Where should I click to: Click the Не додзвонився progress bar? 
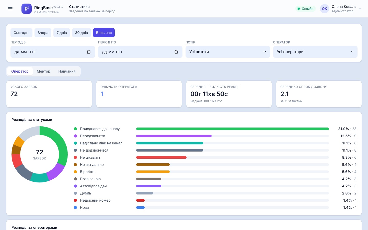point(233,150)
